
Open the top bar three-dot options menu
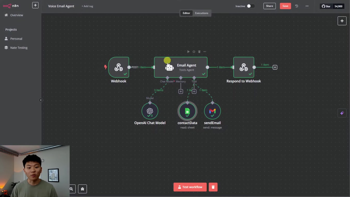click(x=307, y=6)
